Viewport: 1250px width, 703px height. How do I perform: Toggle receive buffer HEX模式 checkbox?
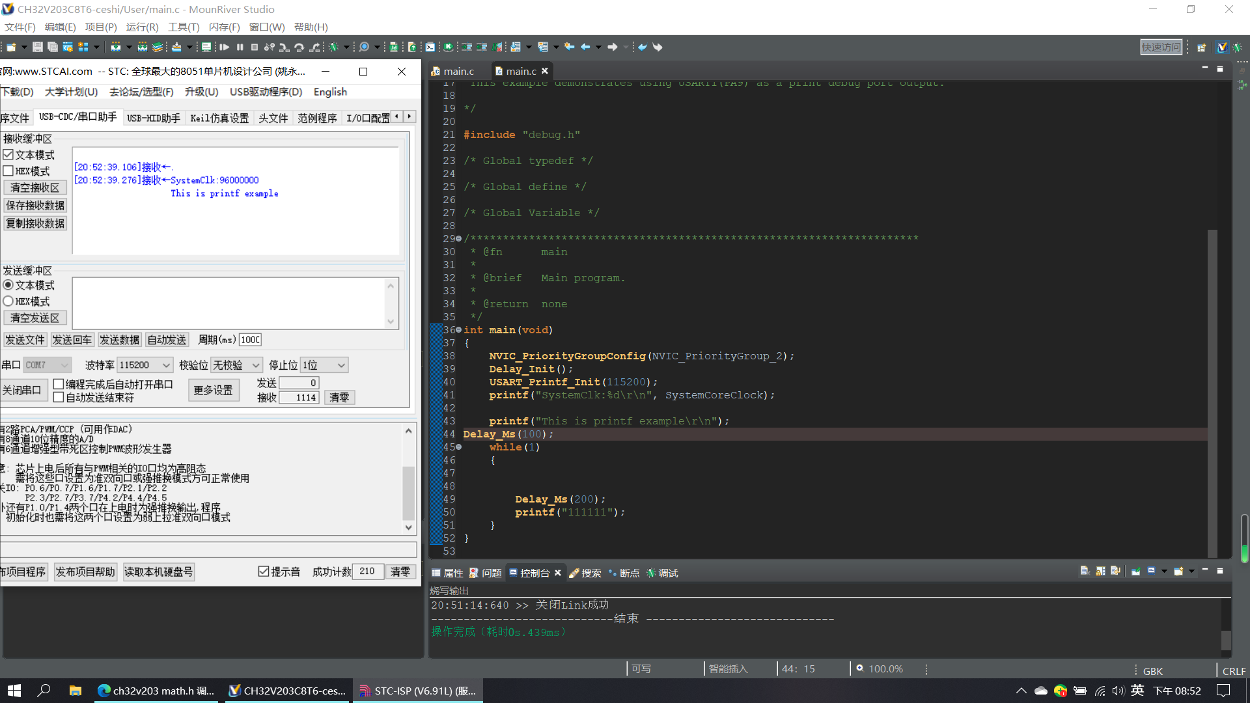[8, 171]
